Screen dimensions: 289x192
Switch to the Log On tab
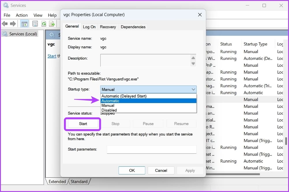89,27
